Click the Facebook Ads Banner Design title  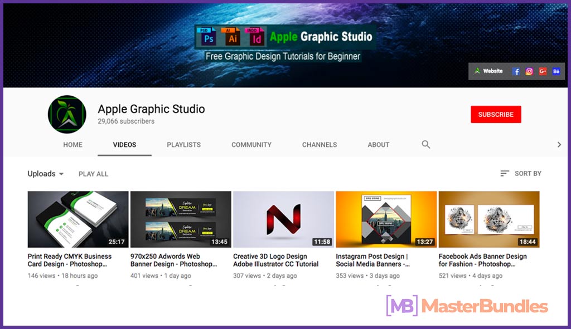(482, 261)
